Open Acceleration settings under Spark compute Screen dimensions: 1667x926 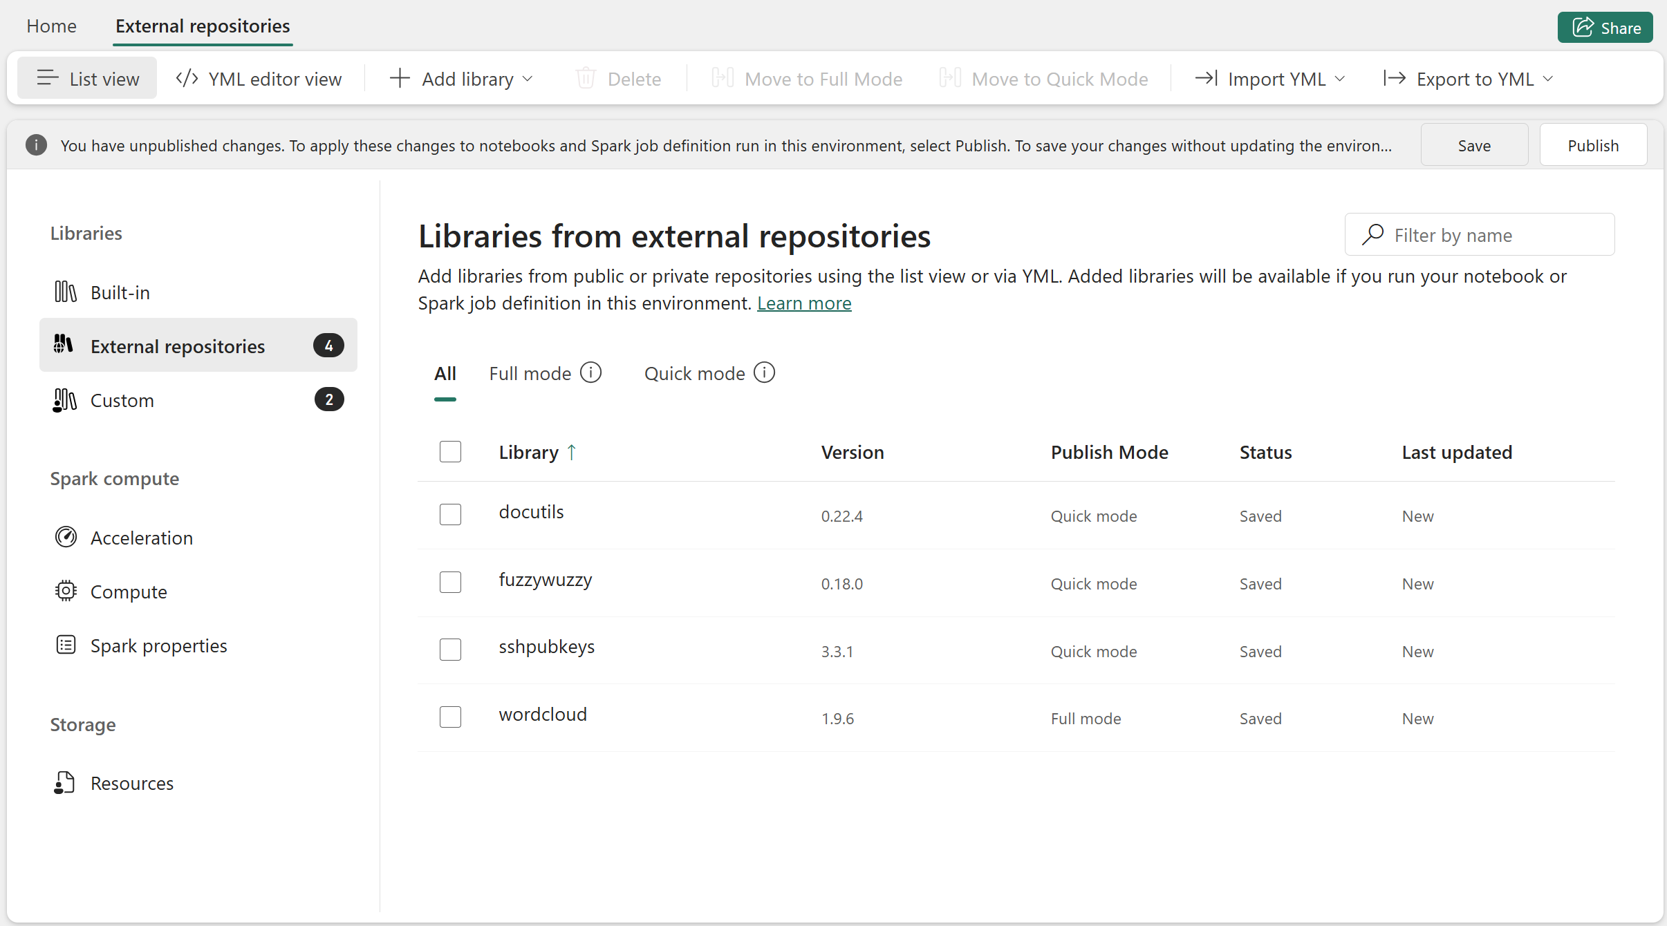coord(142,538)
